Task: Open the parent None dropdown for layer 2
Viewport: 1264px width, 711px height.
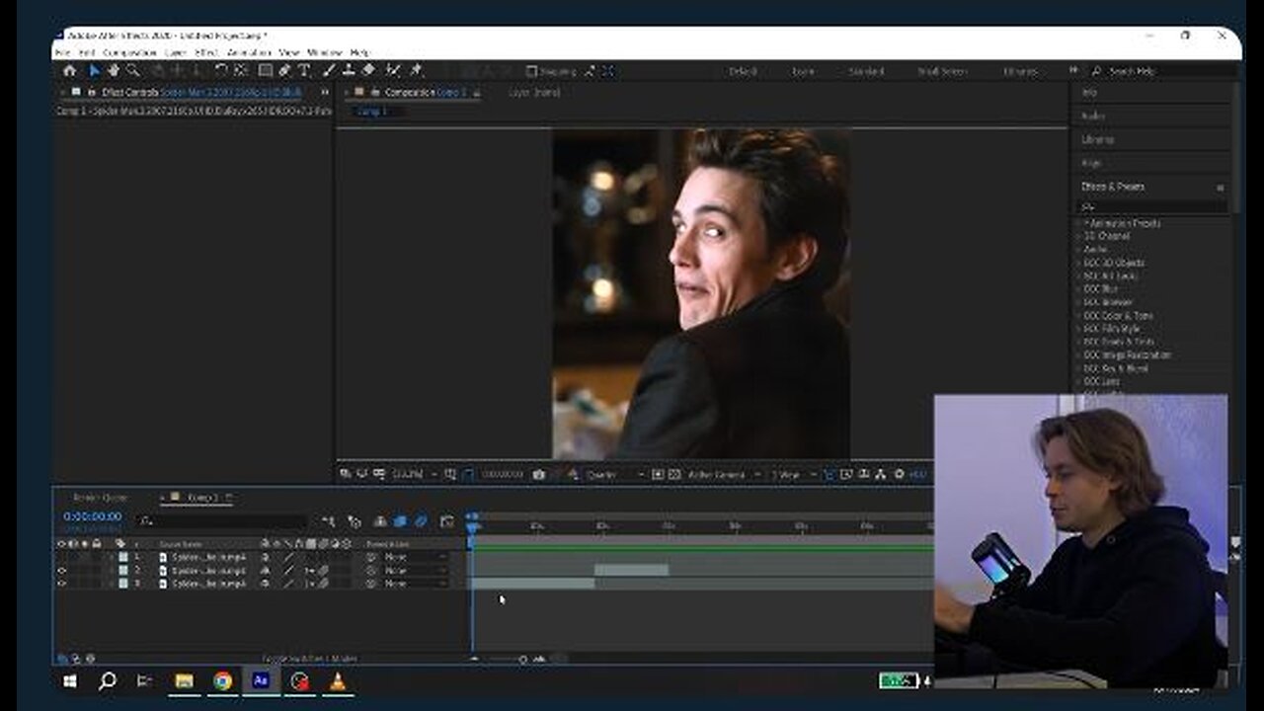Action: click(x=415, y=570)
